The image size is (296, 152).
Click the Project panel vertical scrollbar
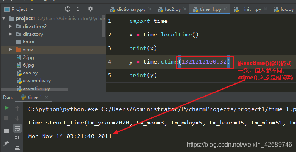coord(104,26)
